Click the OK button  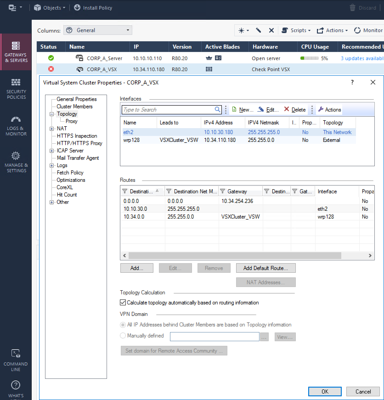[x=325, y=392]
